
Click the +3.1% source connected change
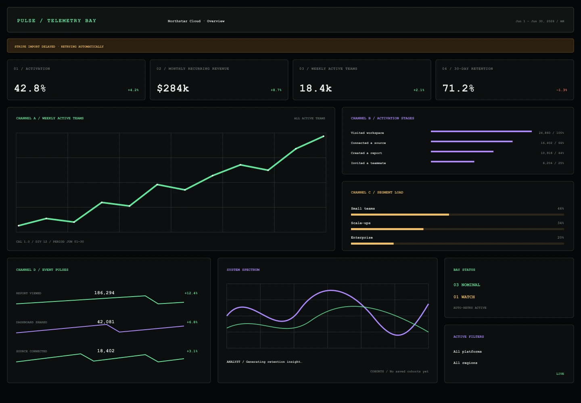point(192,351)
